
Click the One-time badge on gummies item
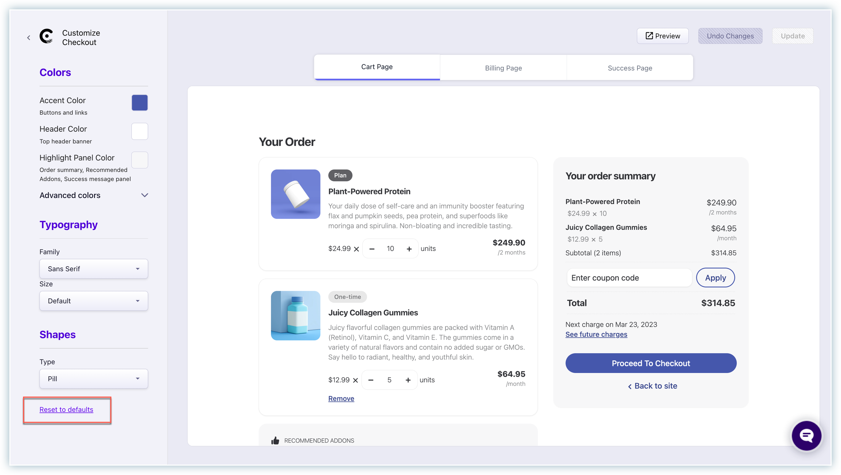point(347,297)
